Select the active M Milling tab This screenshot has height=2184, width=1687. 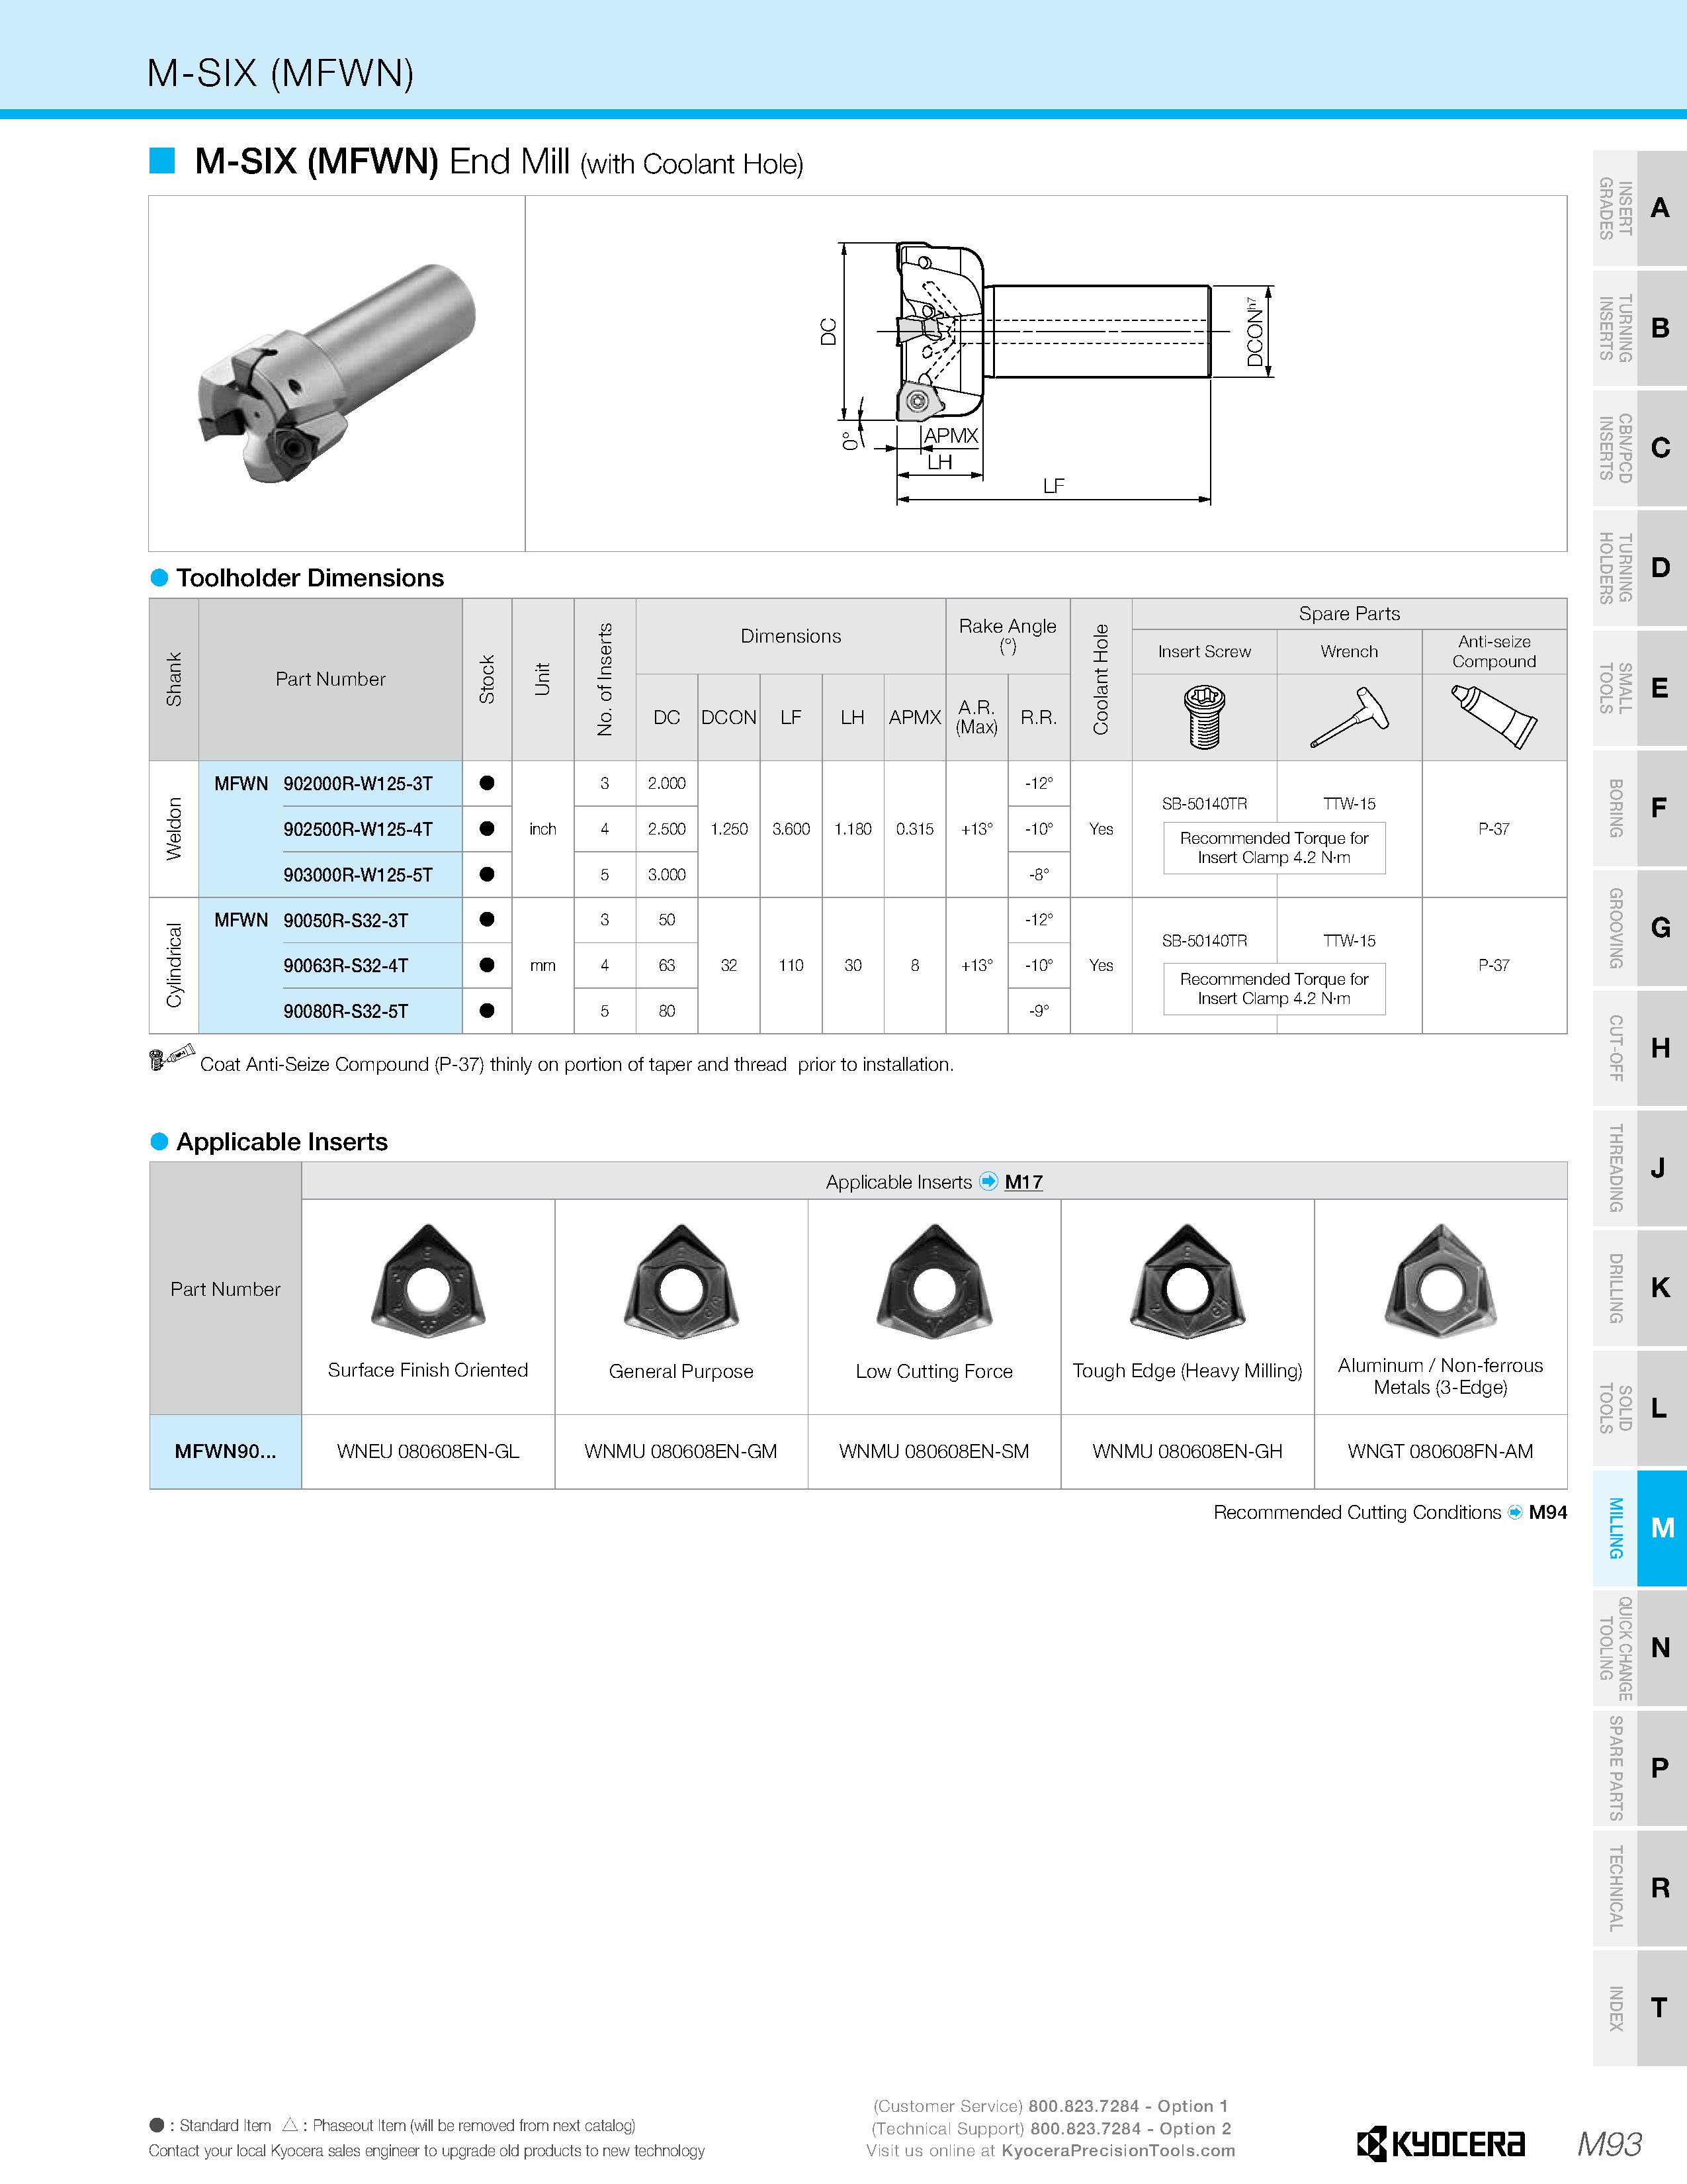point(1640,1528)
